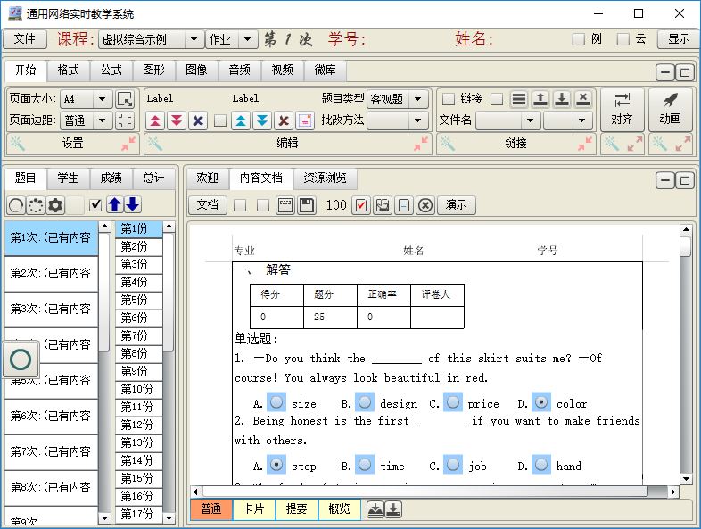
Task: Click the blue up arrow icon
Action: tap(114, 205)
